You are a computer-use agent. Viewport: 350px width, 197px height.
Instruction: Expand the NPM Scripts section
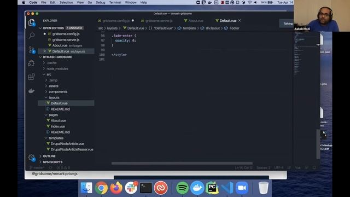tap(40, 162)
